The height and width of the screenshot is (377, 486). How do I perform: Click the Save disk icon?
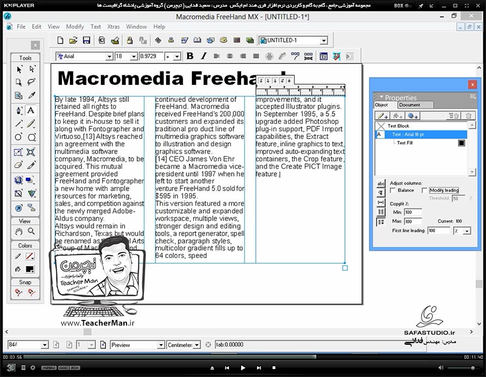tap(86, 40)
